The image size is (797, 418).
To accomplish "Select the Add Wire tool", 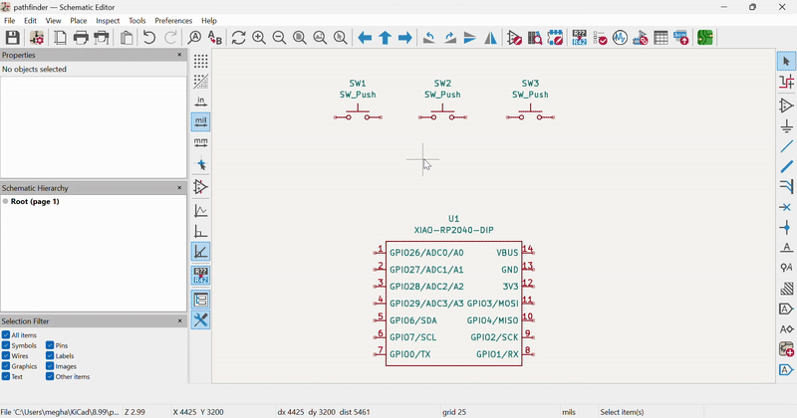I will pos(786,146).
